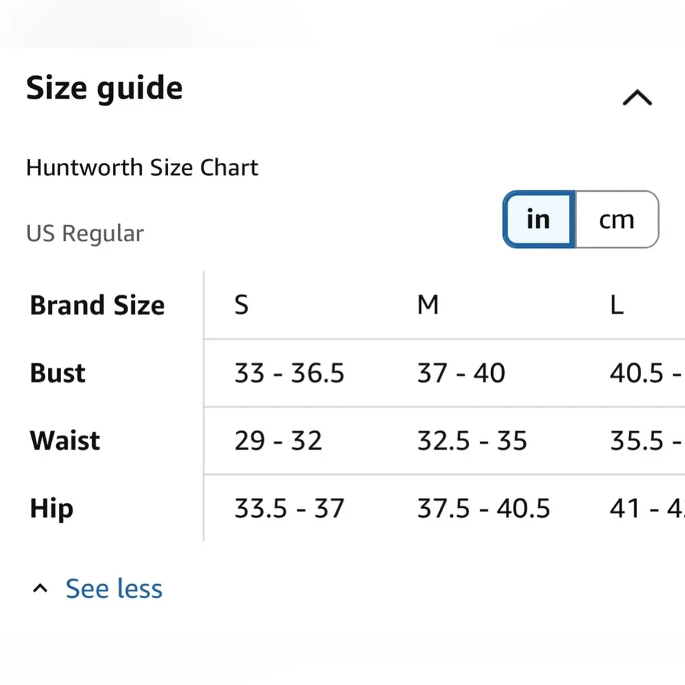Select the L brand size column header

pyautogui.click(x=616, y=305)
